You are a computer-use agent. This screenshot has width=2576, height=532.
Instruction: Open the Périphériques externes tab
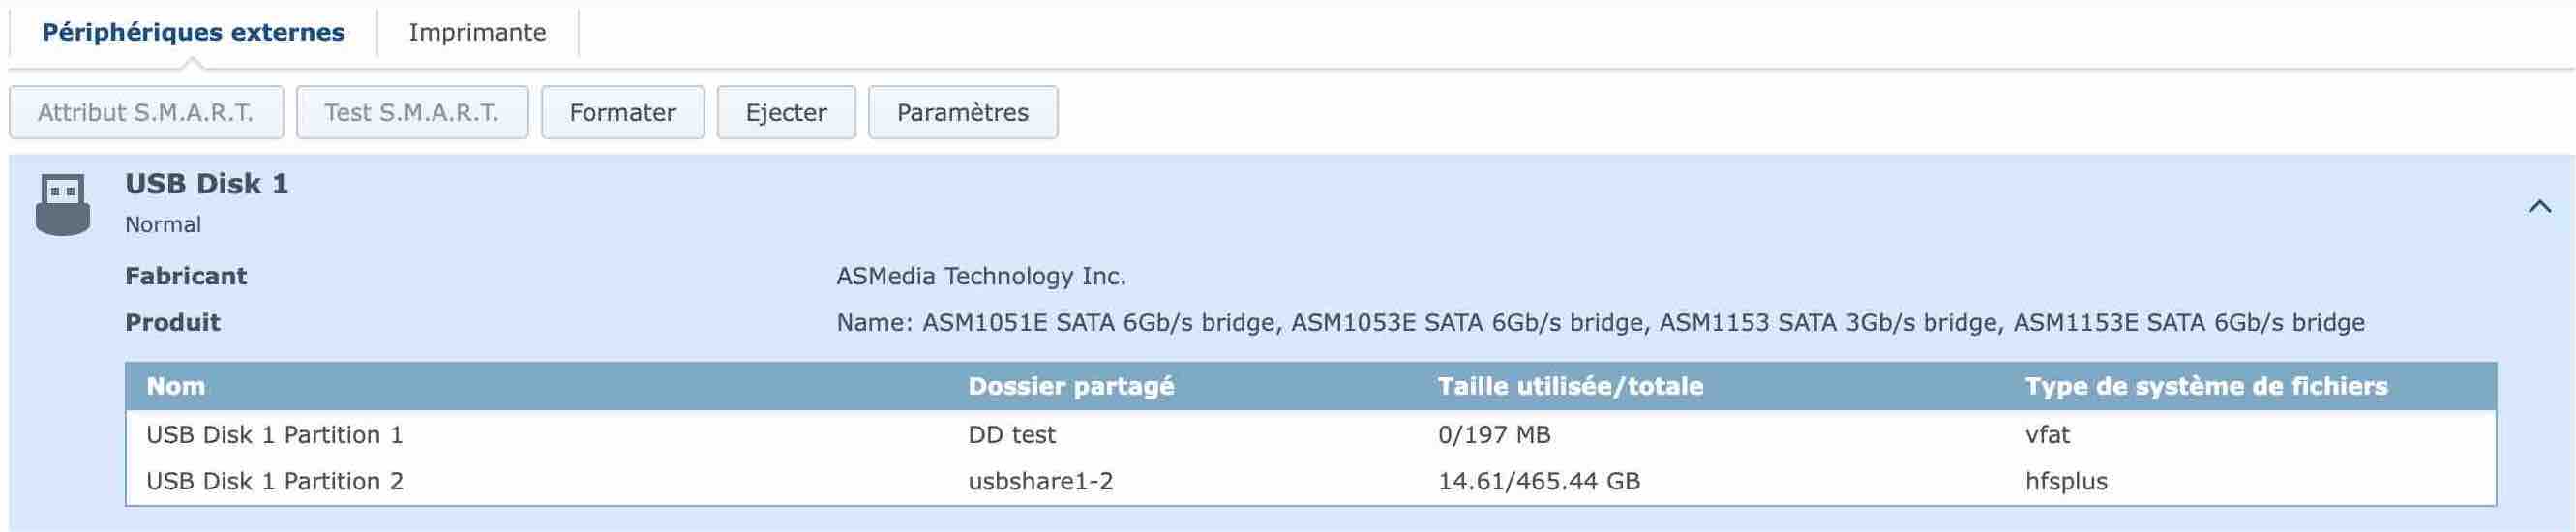(193, 33)
